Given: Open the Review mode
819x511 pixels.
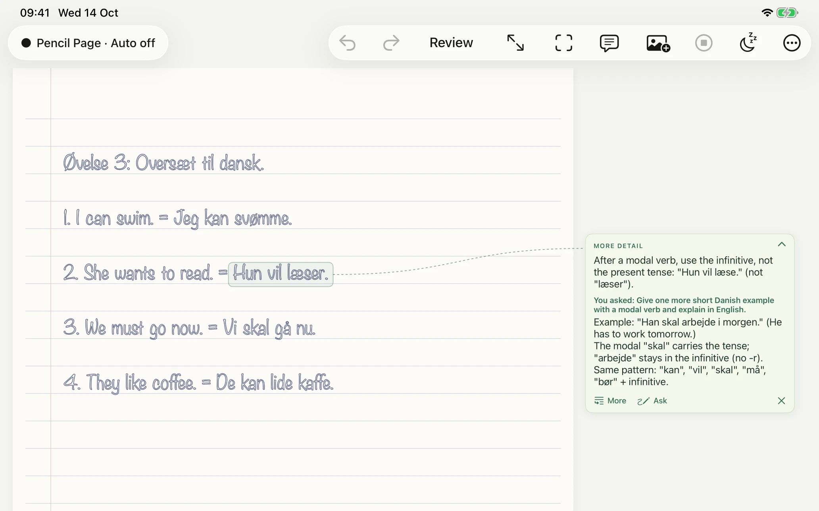Looking at the screenshot, I should coord(451,43).
